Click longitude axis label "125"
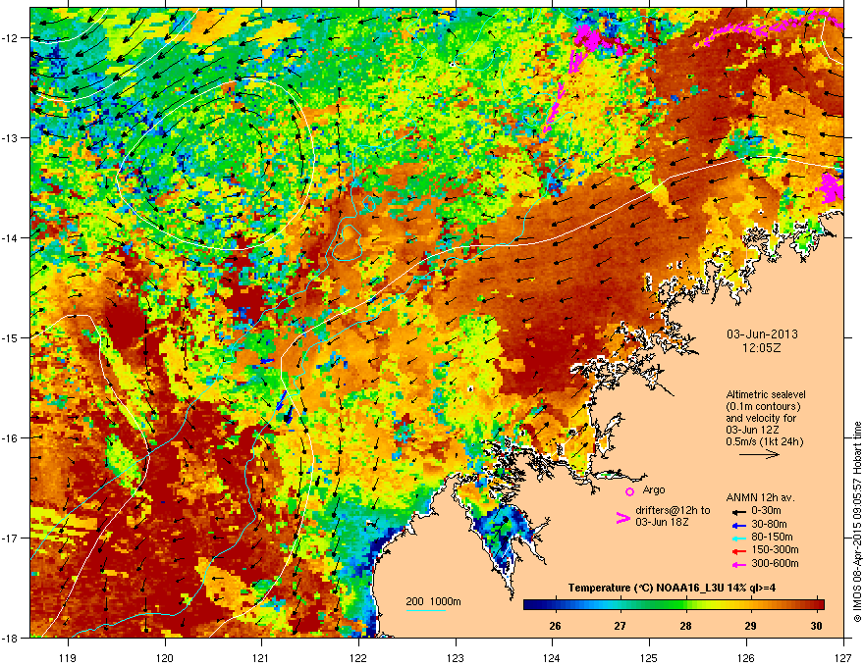The image size is (864, 667). [649, 658]
